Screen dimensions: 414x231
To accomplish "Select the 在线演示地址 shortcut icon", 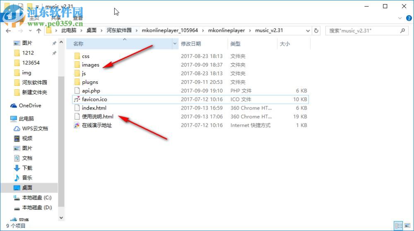I will (77, 125).
